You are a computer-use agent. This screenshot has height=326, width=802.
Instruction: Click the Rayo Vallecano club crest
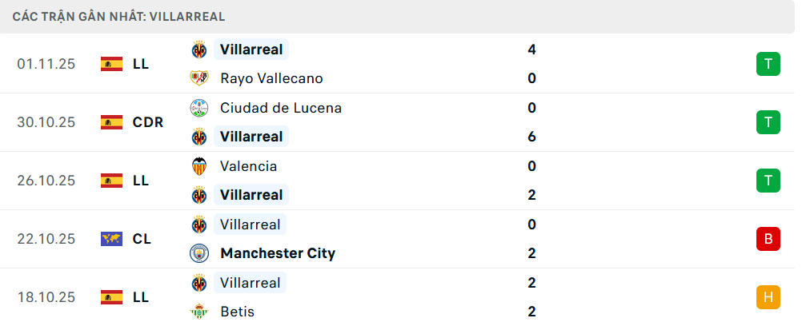pos(198,78)
